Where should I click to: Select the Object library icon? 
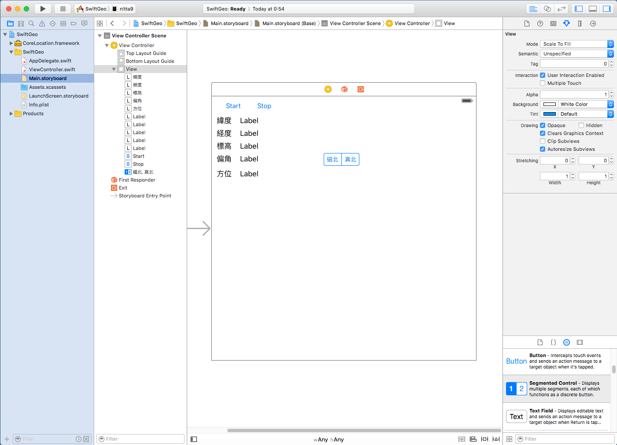coord(566,342)
